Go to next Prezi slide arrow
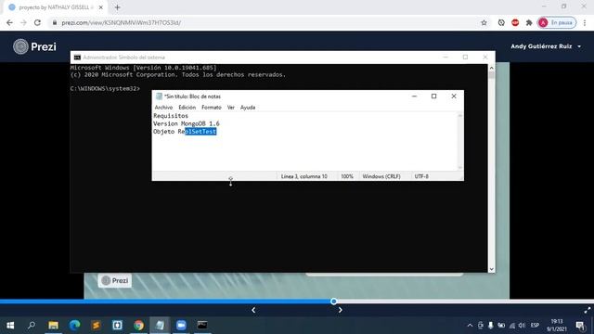The height and width of the screenshot is (334, 594). (x=341, y=310)
